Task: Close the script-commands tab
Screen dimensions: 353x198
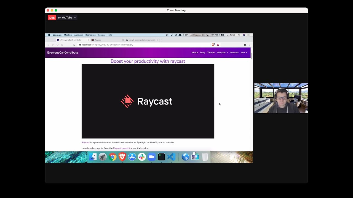Action: click(x=157, y=40)
